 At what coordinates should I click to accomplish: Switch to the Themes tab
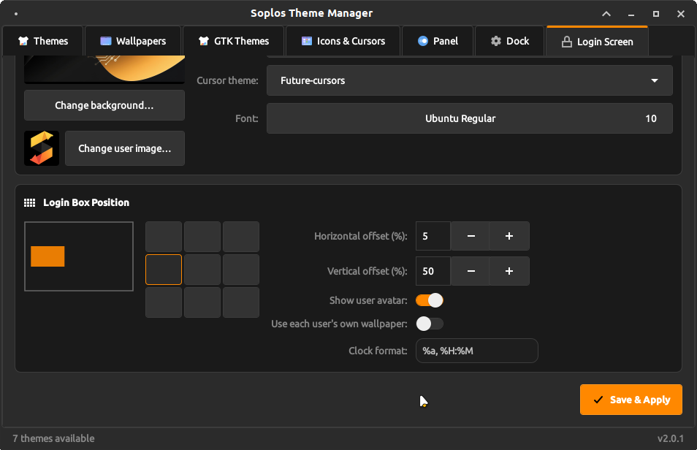tap(43, 41)
